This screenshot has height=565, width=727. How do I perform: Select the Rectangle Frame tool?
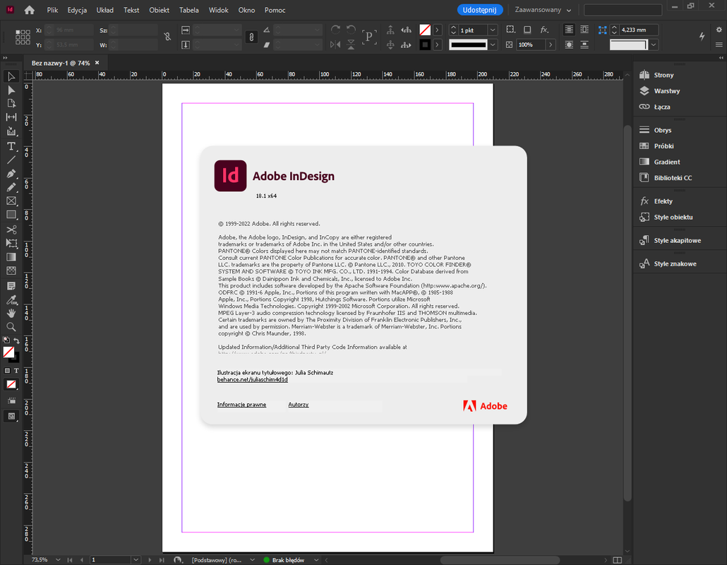11,201
